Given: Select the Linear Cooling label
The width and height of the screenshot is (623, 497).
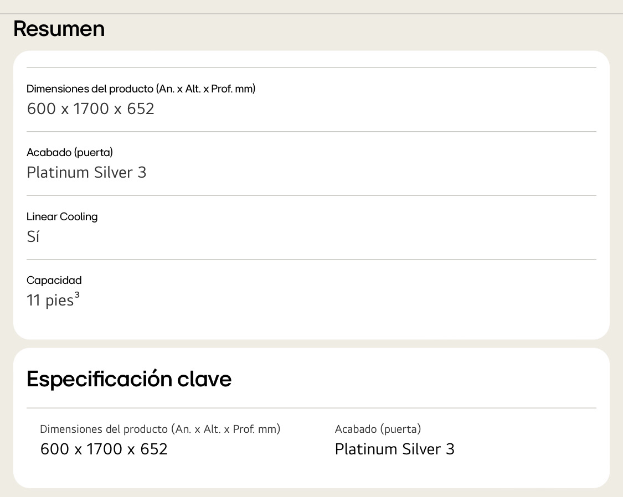Looking at the screenshot, I should (62, 217).
